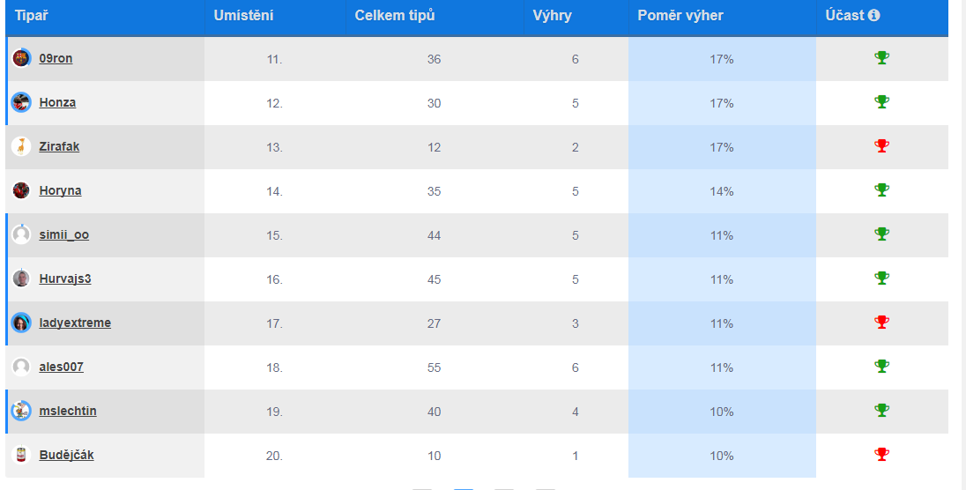
Task: Click Budějčák's avatar image
Action: [21, 455]
